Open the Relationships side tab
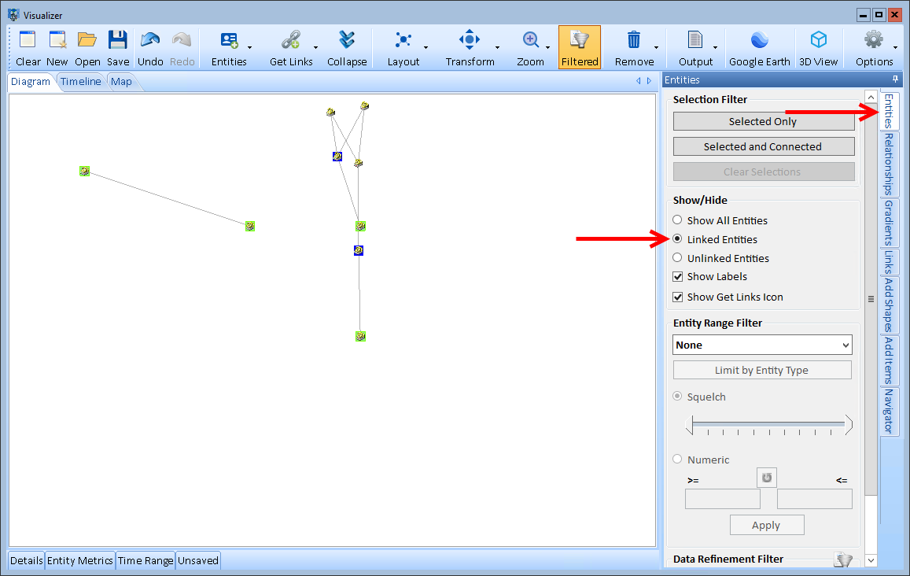910x576 pixels. point(889,164)
